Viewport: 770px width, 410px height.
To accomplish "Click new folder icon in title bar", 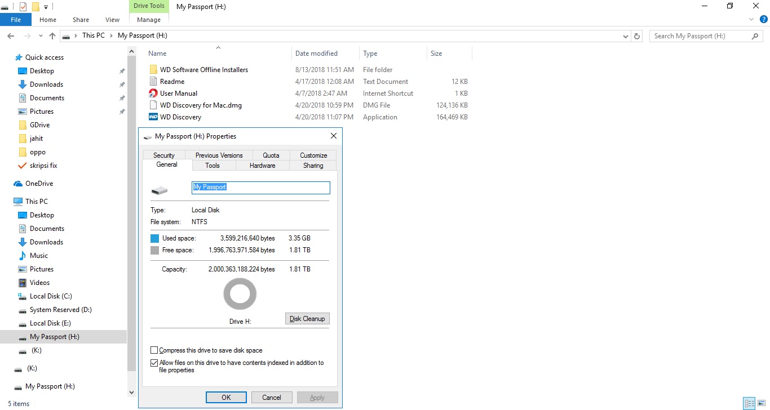I will (36, 7).
